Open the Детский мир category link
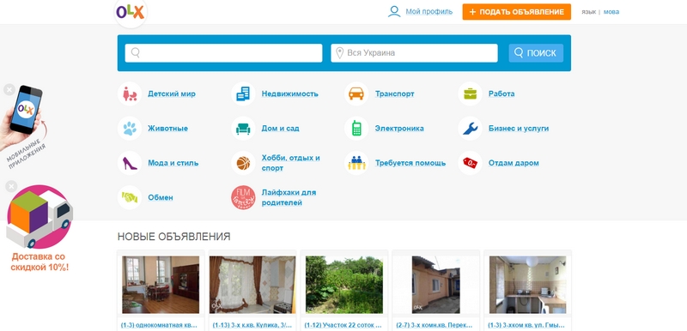Image resolution: width=687 pixels, height=331 pixels. pos(172,93)
